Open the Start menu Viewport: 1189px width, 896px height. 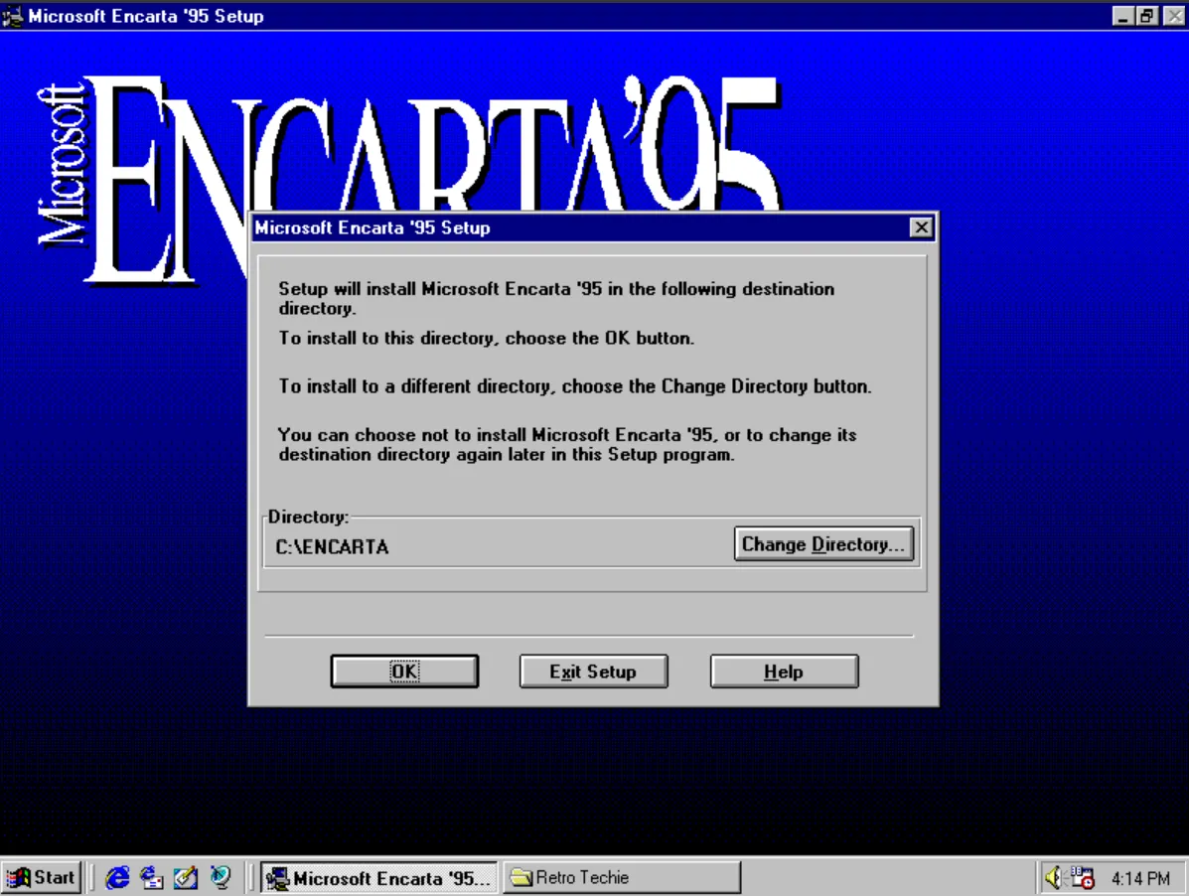coord(42,877)
